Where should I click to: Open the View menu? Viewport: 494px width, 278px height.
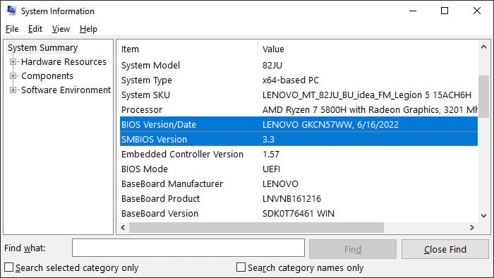pos(61,29)
